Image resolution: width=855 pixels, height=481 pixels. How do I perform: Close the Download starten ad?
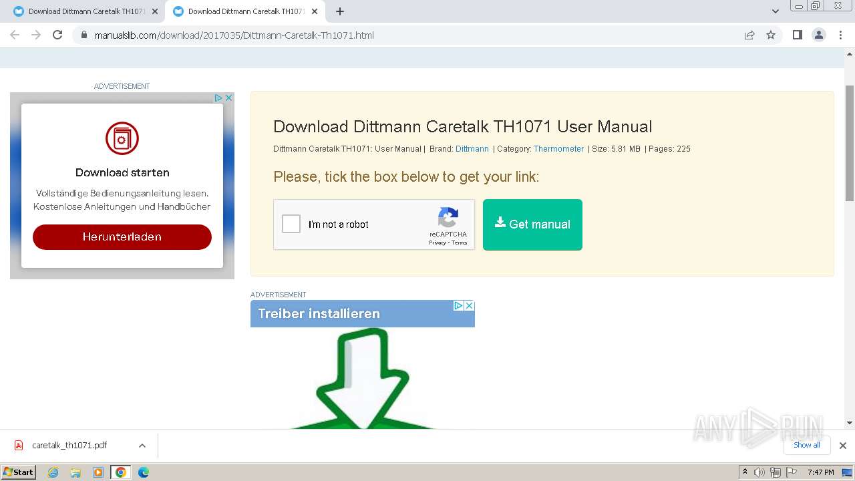pyautogui.click(x=228, y=98)
